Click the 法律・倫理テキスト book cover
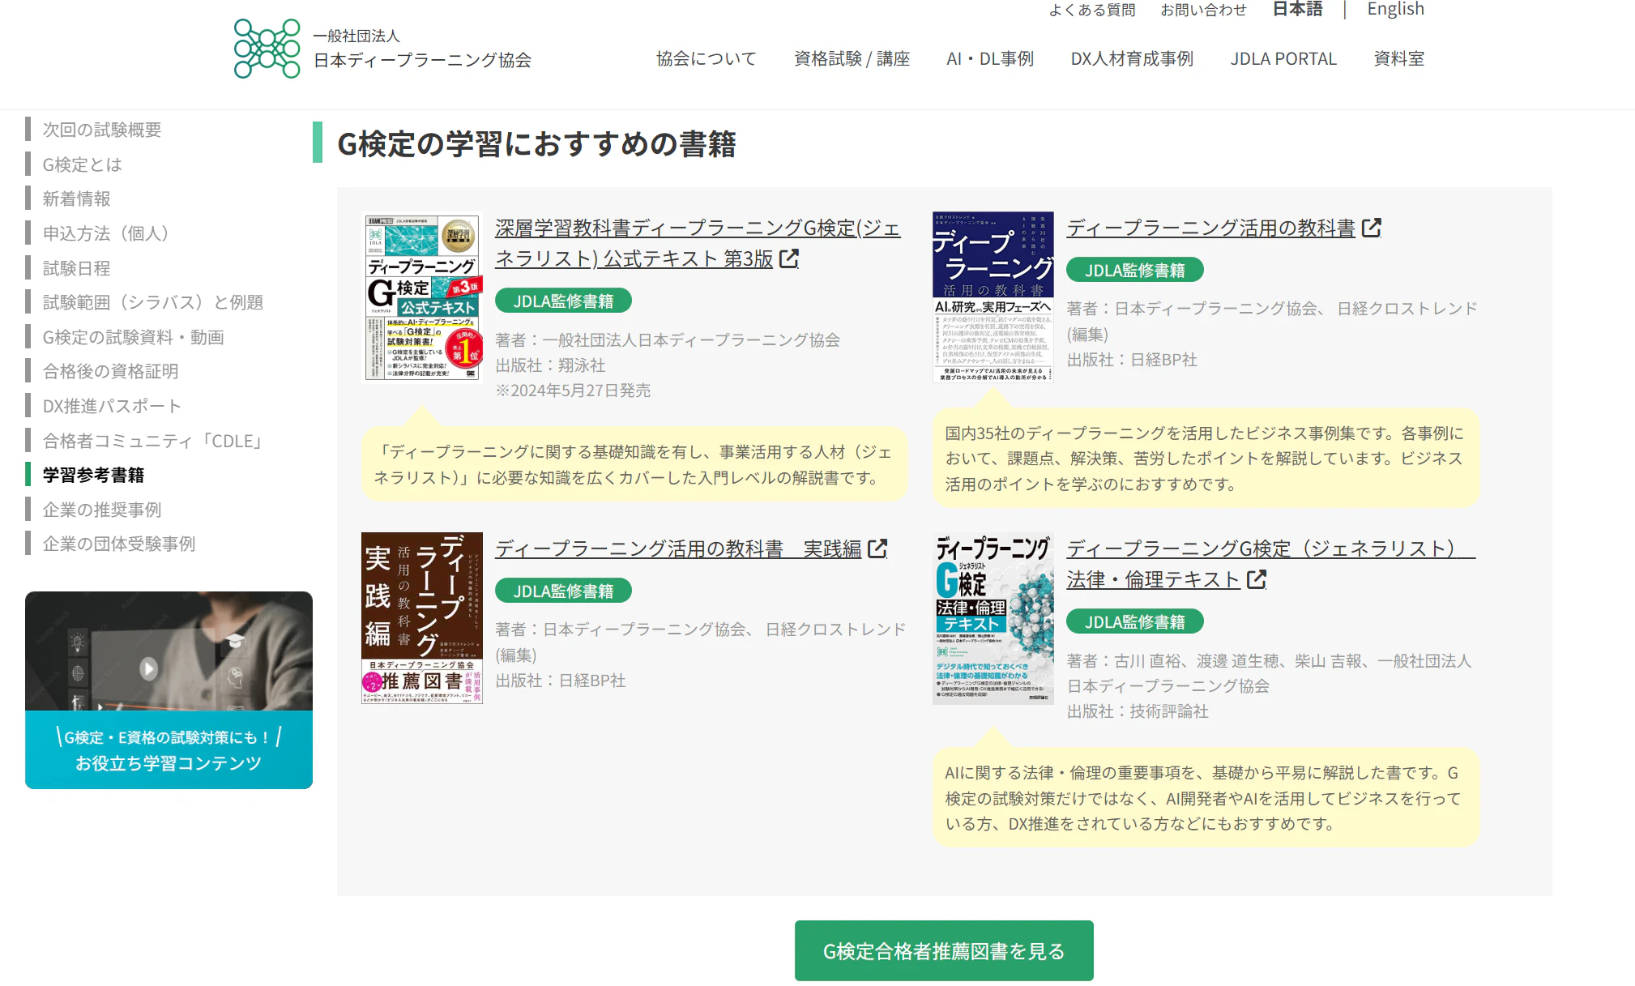1635x986 pixels. coord(993,618)
